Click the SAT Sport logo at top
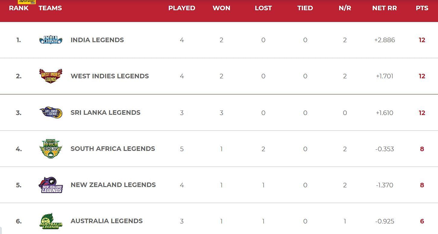This screenshot has width=438, height=234. [x=27, y=2]
